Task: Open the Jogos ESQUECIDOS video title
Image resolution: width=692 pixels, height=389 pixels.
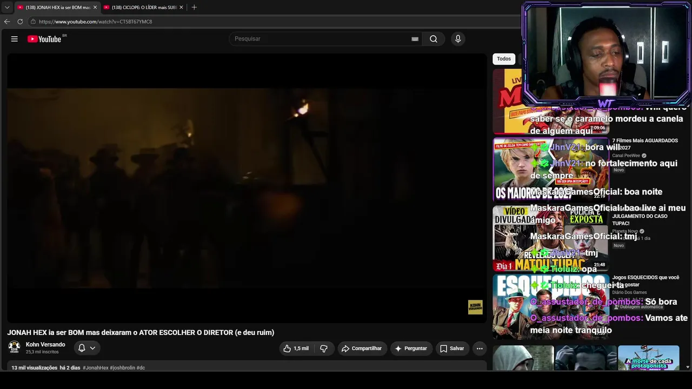Action: [646, 281]
